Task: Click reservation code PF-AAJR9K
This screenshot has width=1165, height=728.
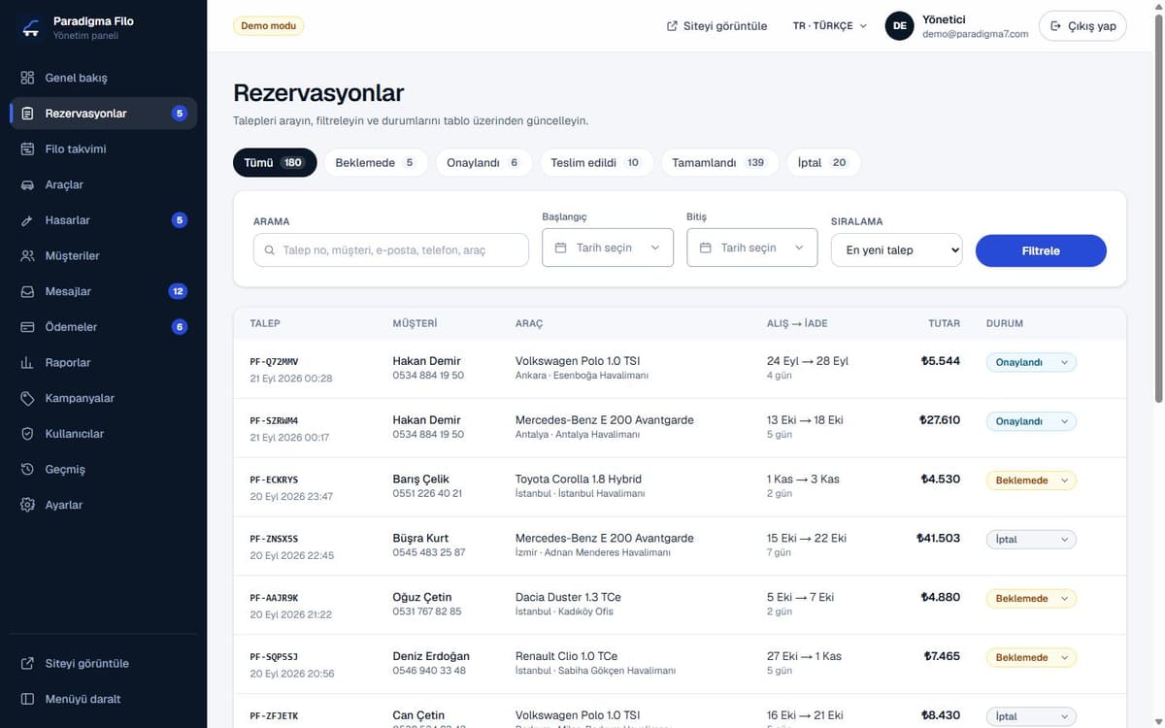Action: (x=274, y=598)
